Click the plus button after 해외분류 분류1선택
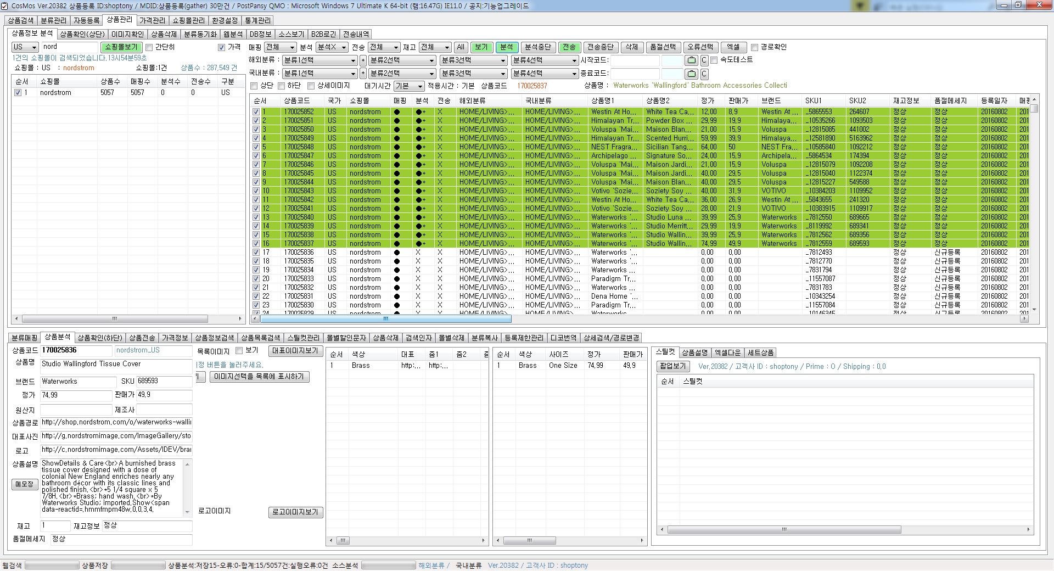Viewport: 1054px width, 571px height. point(363,60)
